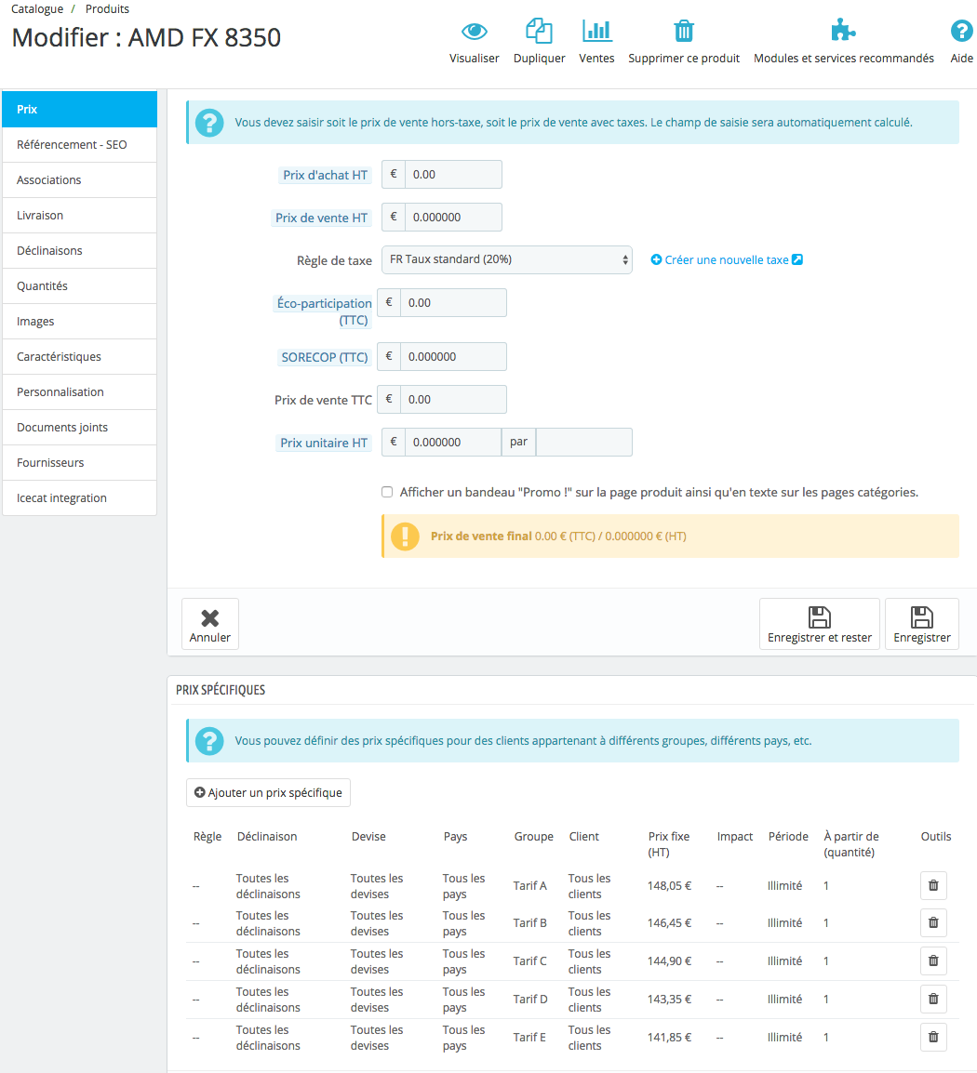Open the Icecat integration tab
The height and width of the screenshot is (1073, 977).
tap(79, 498)
